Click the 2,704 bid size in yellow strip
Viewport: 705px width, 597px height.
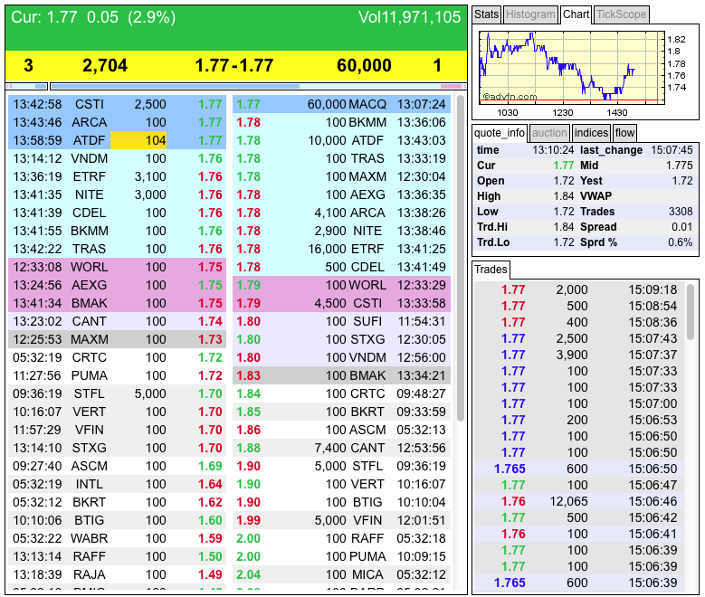pos(105,66)
